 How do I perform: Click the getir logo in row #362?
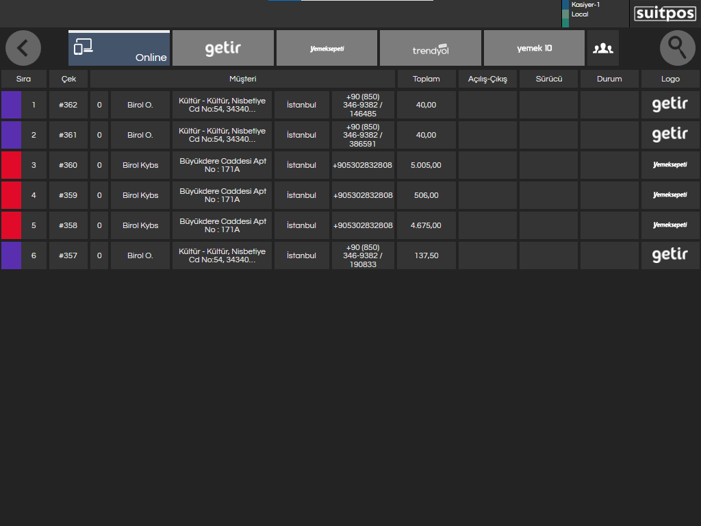tap(670, 105)
